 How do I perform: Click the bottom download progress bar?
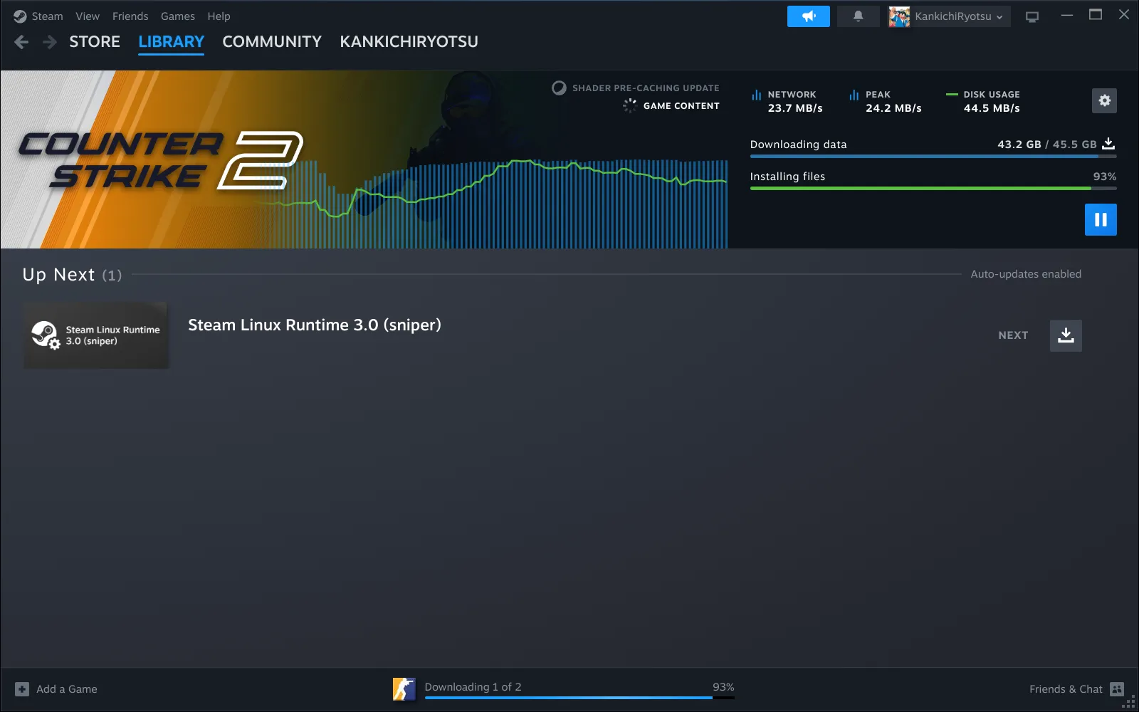579,698
